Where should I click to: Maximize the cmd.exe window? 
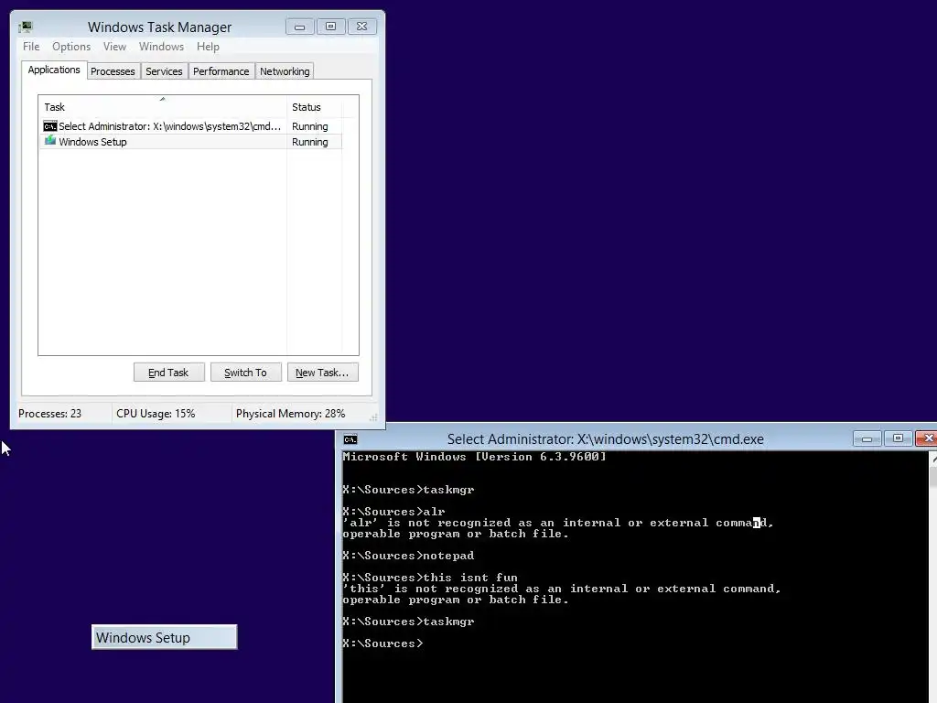pyautogui.click(x=898, y=439)
